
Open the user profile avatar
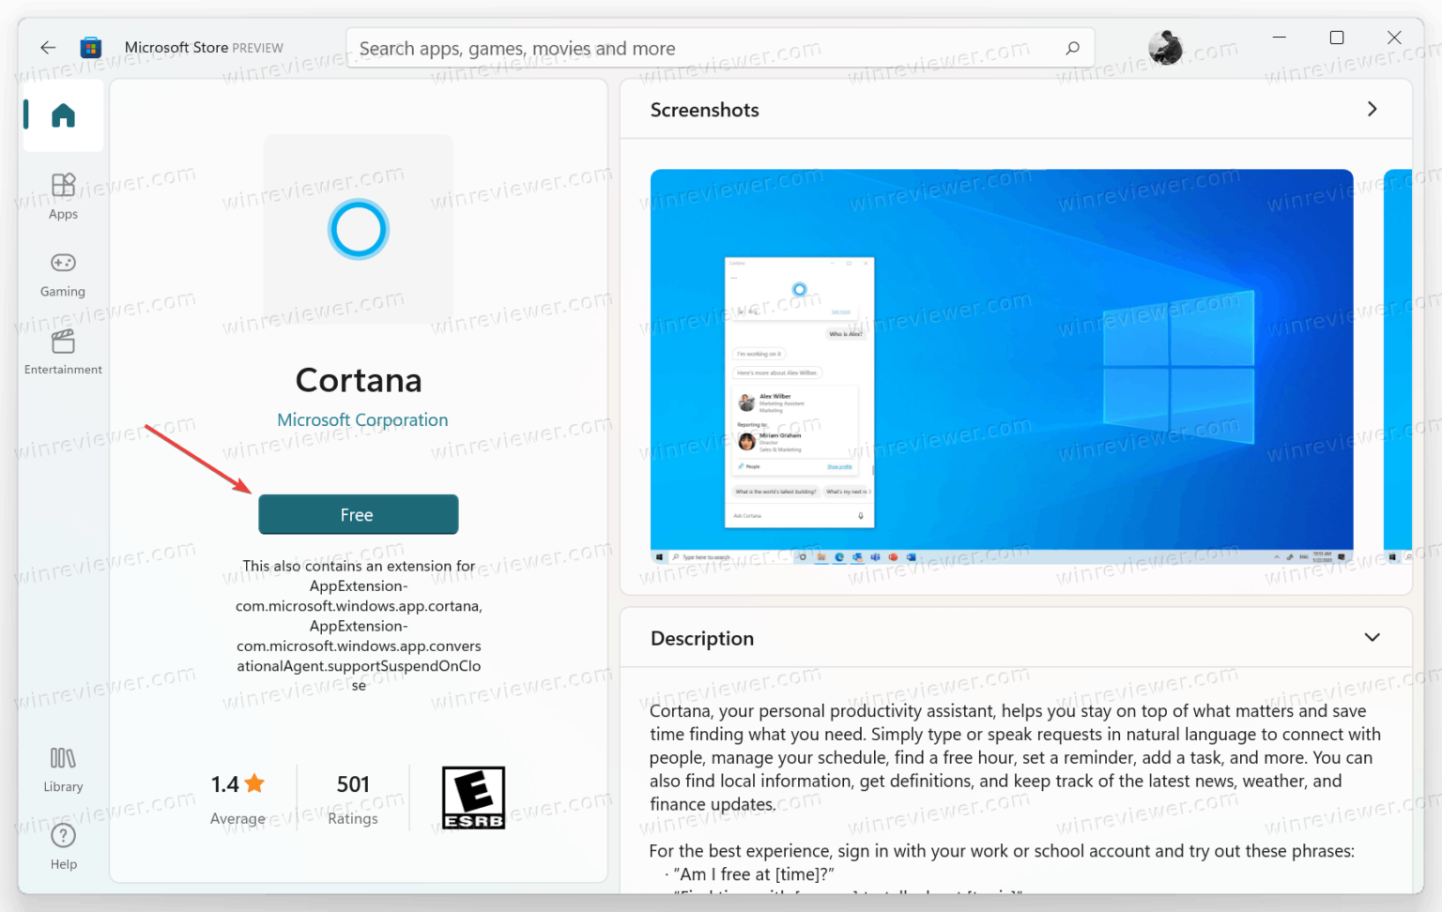(1165, 47)
